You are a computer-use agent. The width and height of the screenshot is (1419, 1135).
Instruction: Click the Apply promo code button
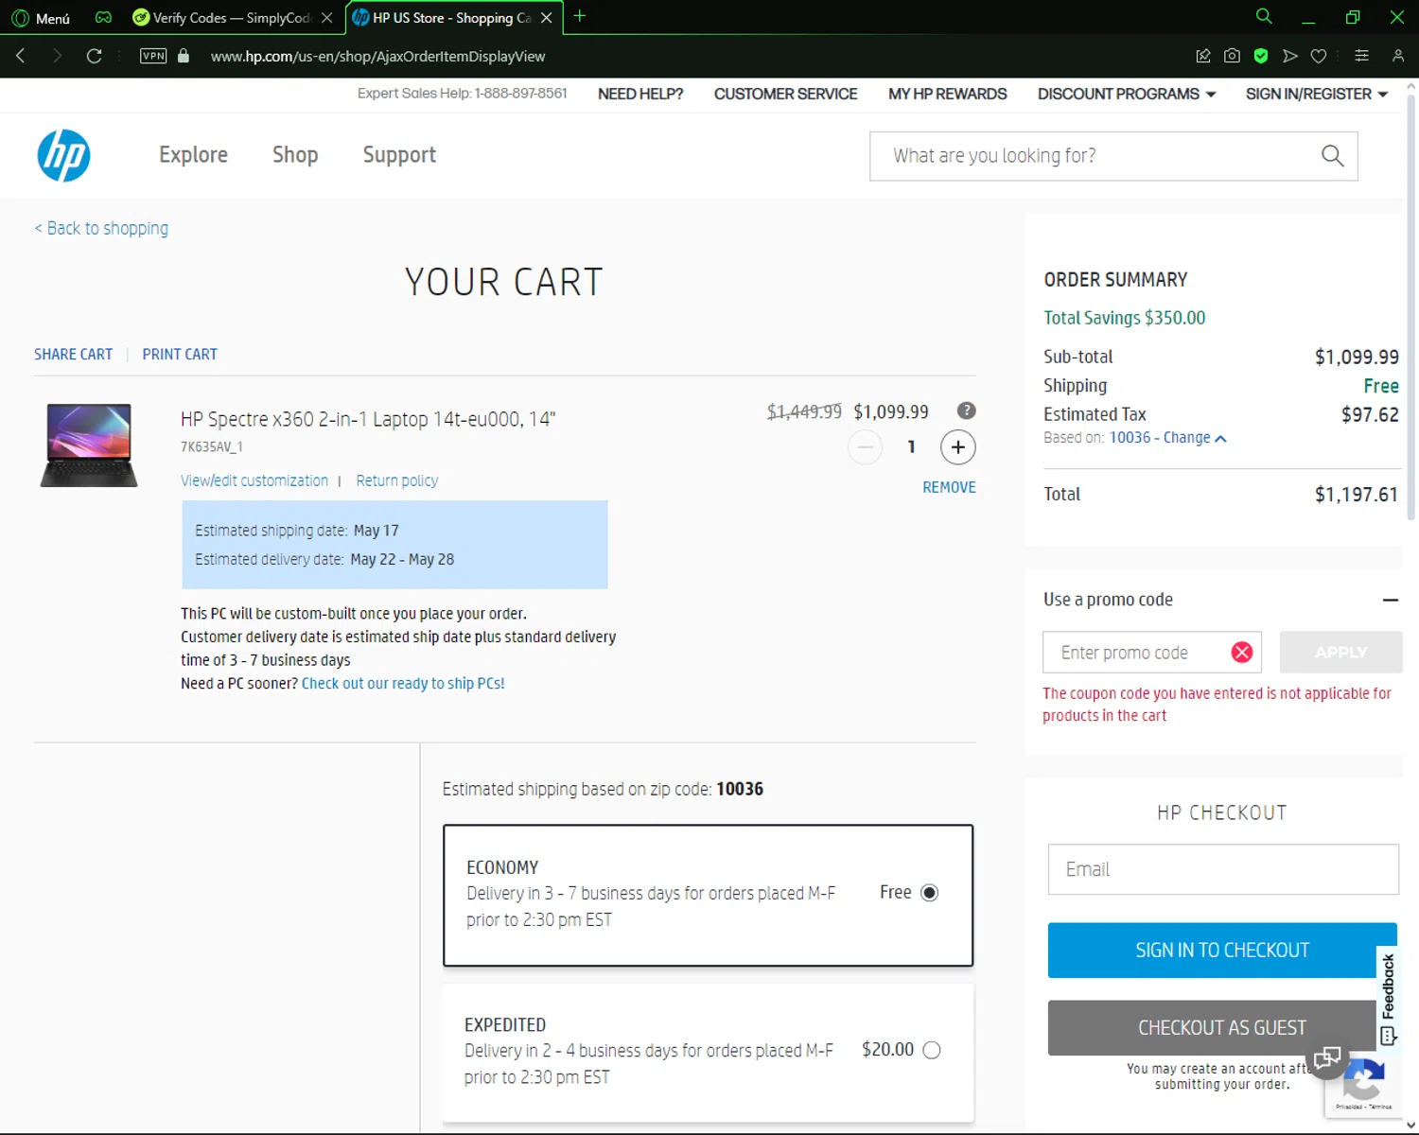[x=1340, y=652]
